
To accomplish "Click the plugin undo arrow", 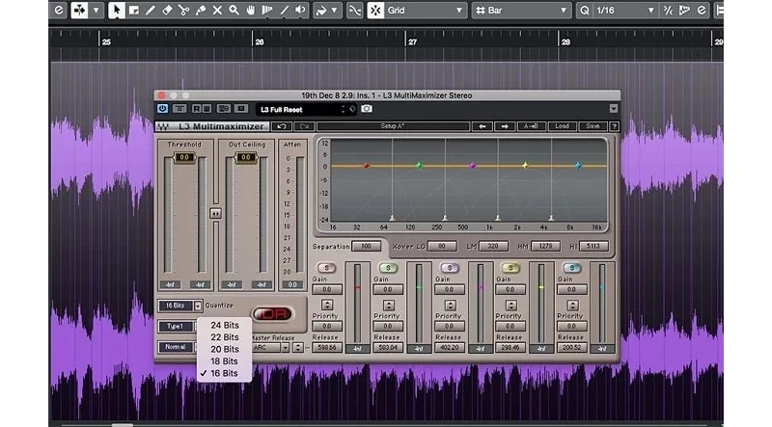I will point(282,126).
